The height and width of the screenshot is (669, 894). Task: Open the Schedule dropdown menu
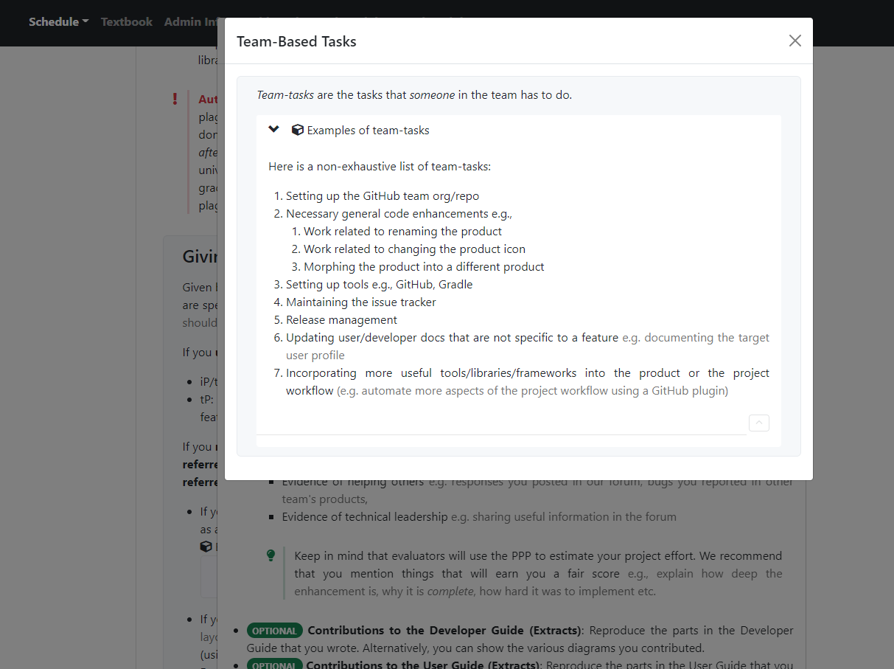(58, 21)
